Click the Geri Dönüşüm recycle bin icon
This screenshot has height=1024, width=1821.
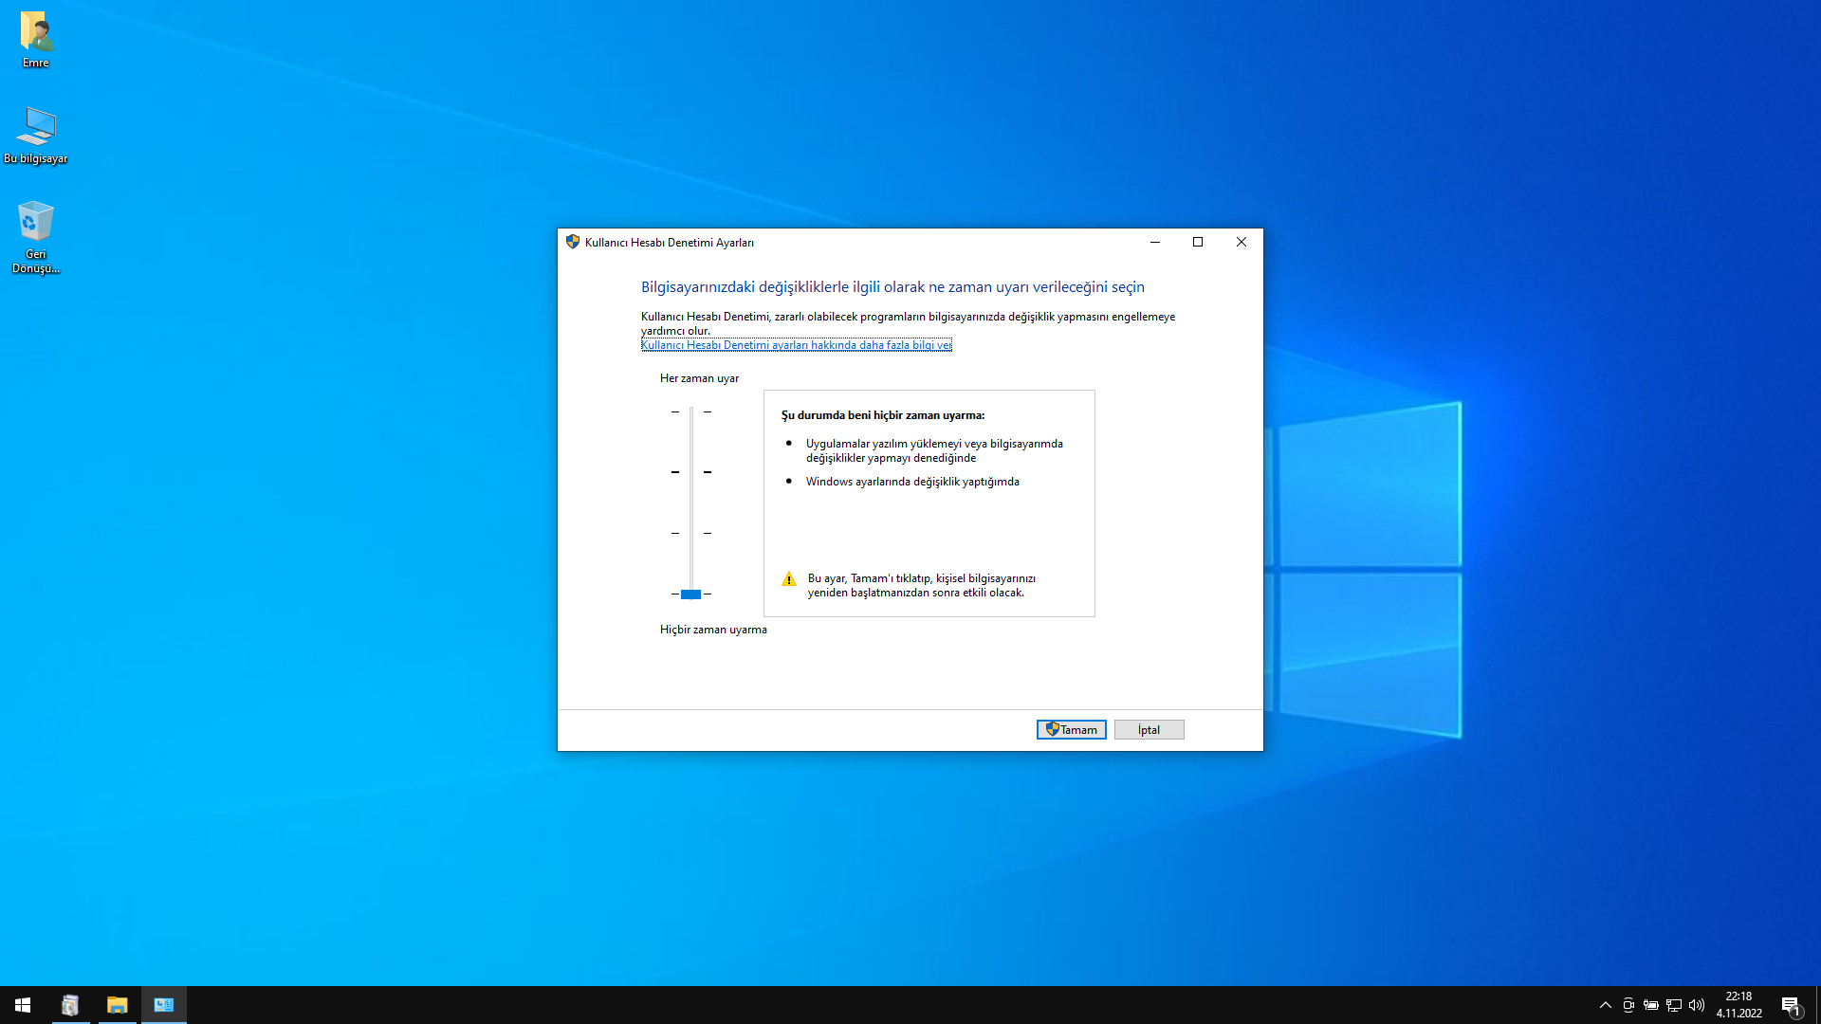tap(36, 224)
